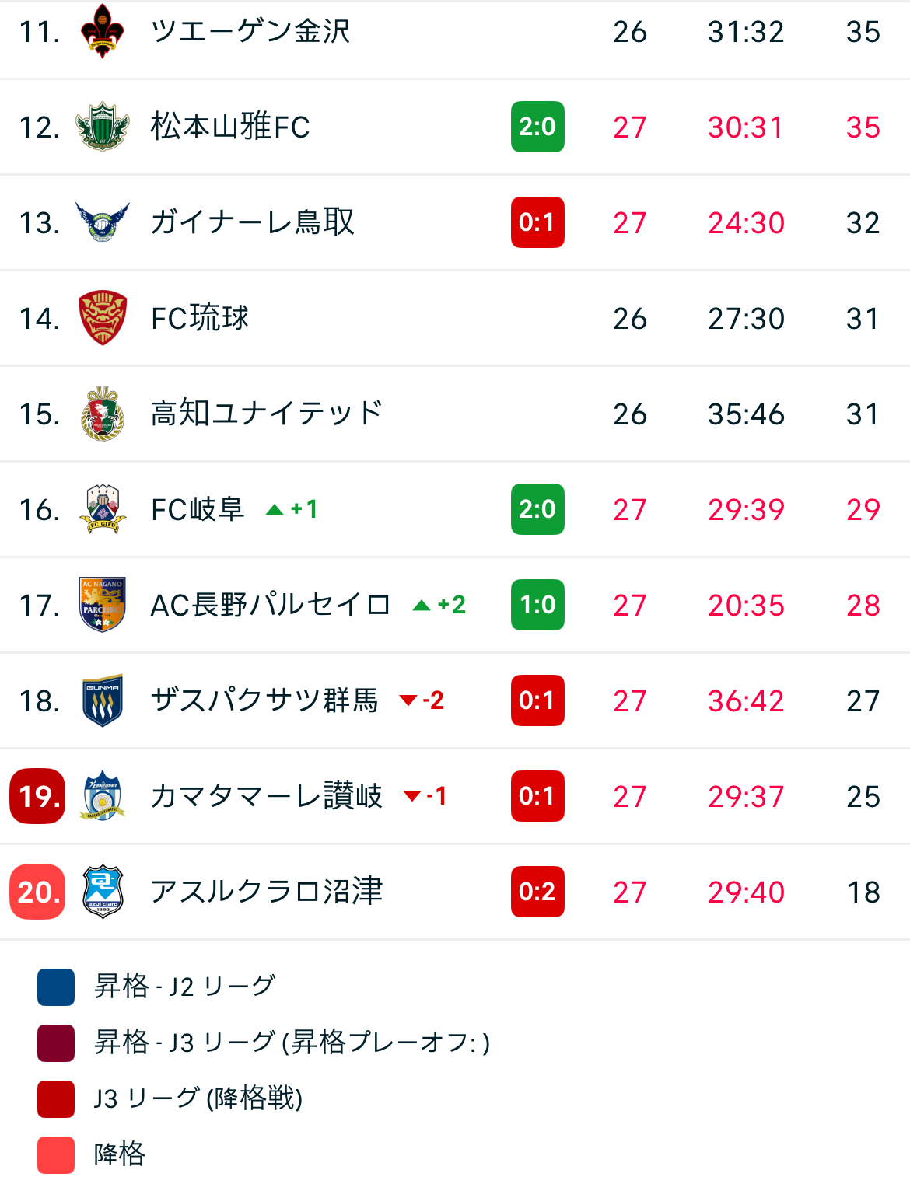
Task: Open ガイナーレ鳥取's 0:1 live score badge
Action: [x=537, y=222]
